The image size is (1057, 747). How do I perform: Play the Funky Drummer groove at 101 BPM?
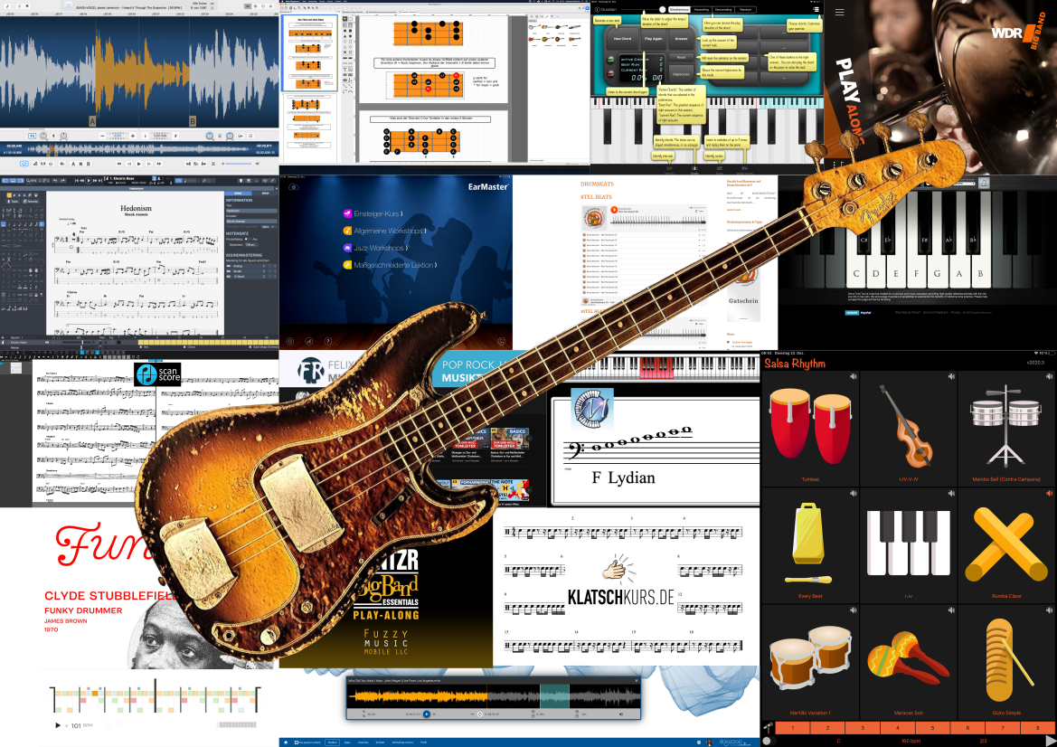pyautogui.click(x=57, y=725)
